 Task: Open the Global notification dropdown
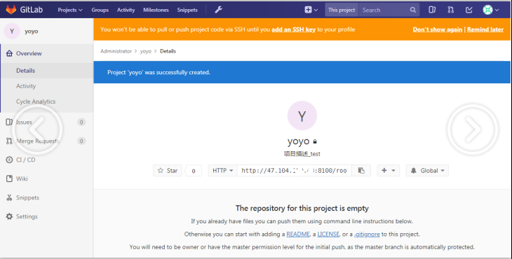(x=427, y=170)
